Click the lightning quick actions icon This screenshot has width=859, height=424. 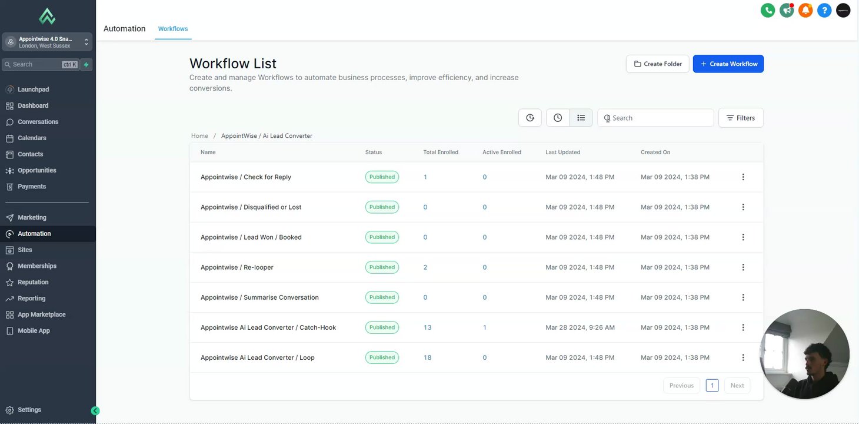[x=86, y=65]
